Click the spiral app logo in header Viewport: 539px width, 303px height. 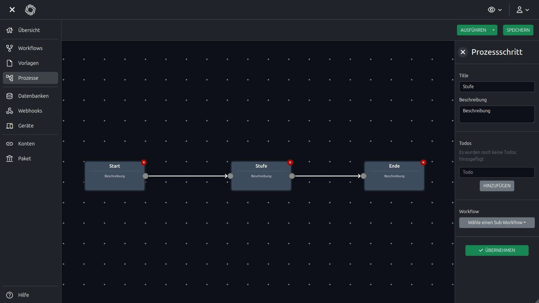[30, 10]
